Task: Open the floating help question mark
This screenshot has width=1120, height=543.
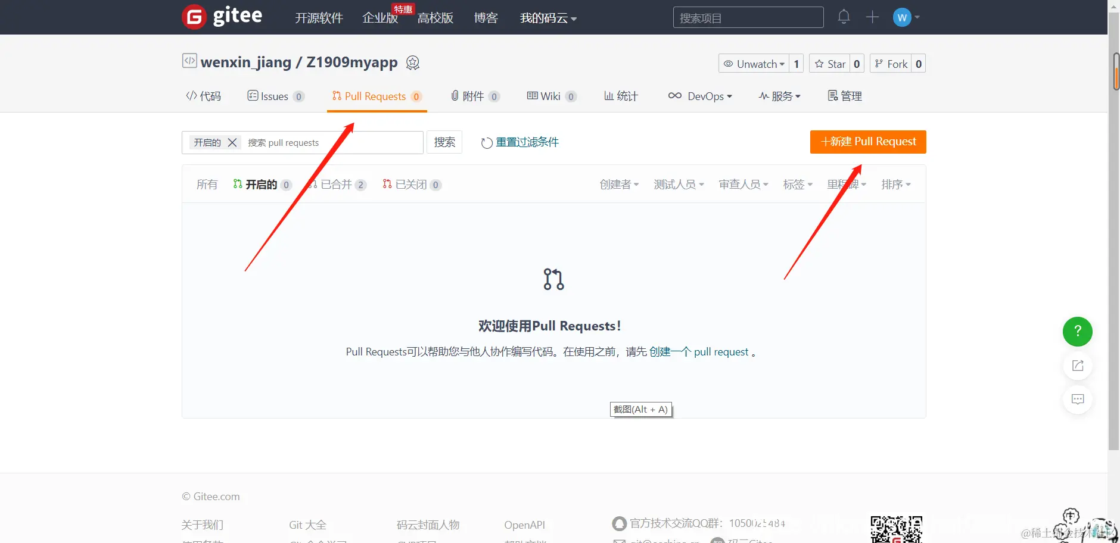Action: tap(1077, 332)
